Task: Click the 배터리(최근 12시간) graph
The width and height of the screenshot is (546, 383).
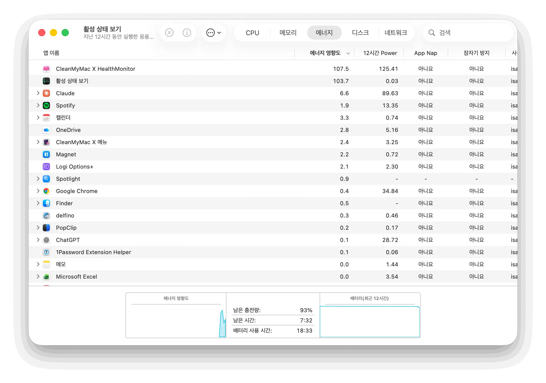Action: (x=370, y=321)
